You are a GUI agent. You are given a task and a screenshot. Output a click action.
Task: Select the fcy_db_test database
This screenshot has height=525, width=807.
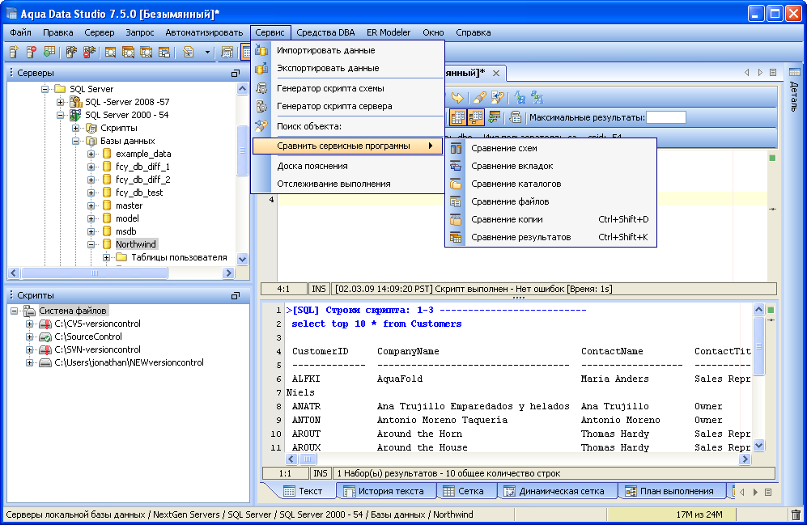click(x=139, y=193)
